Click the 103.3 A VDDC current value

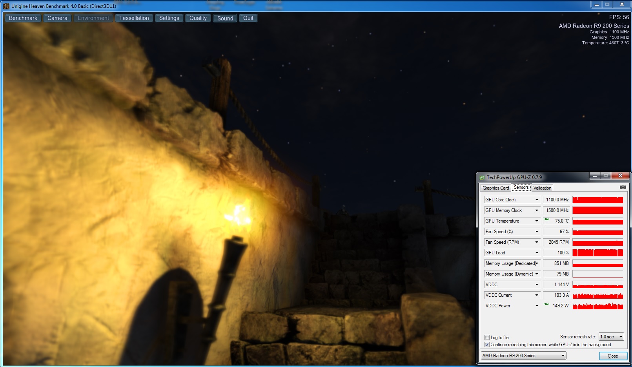556,295
